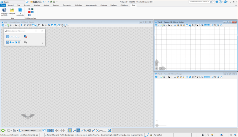Open the YouTube social media icon
This screenshot has height=137, width=238.
point(29,12)
